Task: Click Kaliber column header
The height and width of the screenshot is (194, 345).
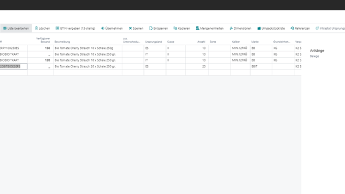Action: click(236, 41)
